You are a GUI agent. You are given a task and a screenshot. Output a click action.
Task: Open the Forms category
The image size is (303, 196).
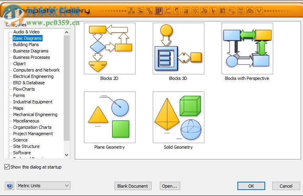click(19, 95)
